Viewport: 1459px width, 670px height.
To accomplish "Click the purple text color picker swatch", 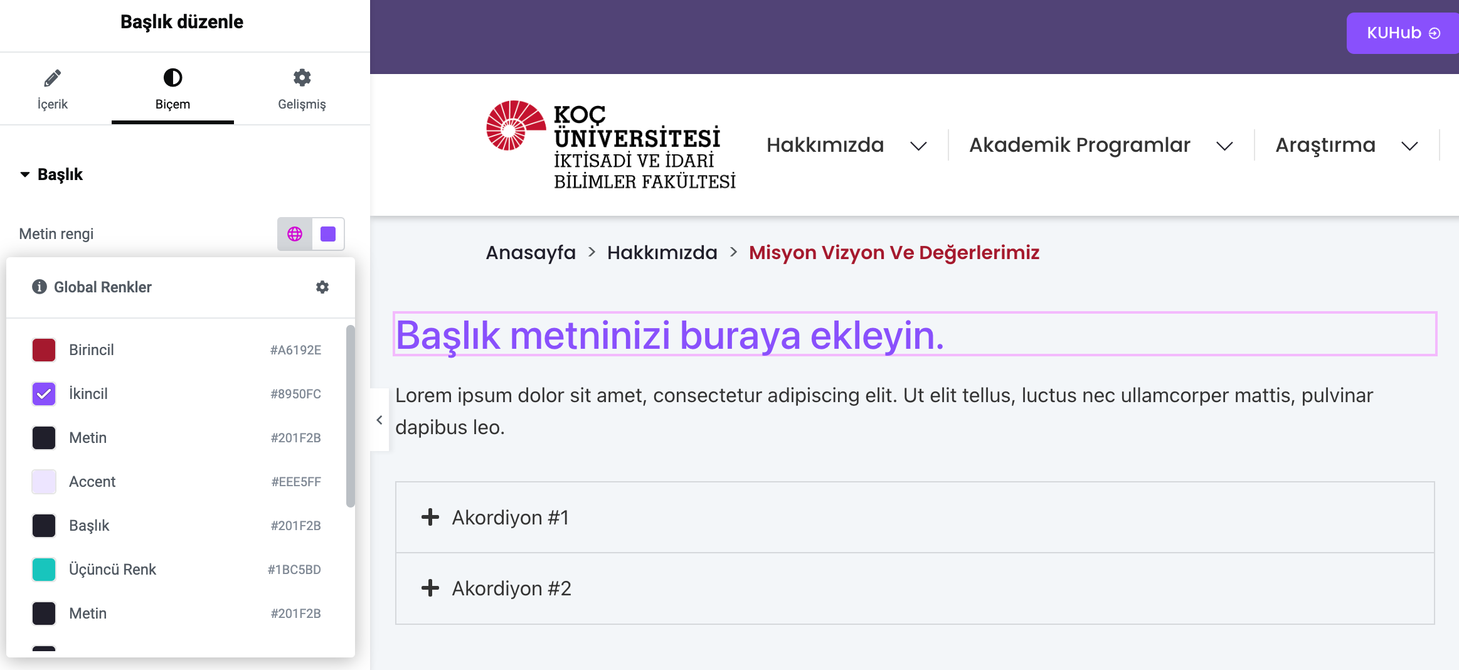I will pos(328,234).
